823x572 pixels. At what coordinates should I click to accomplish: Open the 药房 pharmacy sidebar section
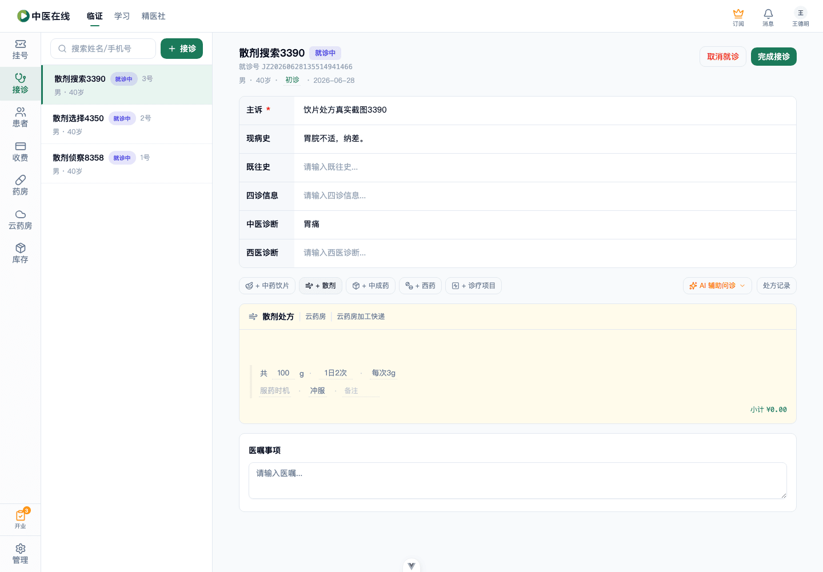tap(20, 186)
